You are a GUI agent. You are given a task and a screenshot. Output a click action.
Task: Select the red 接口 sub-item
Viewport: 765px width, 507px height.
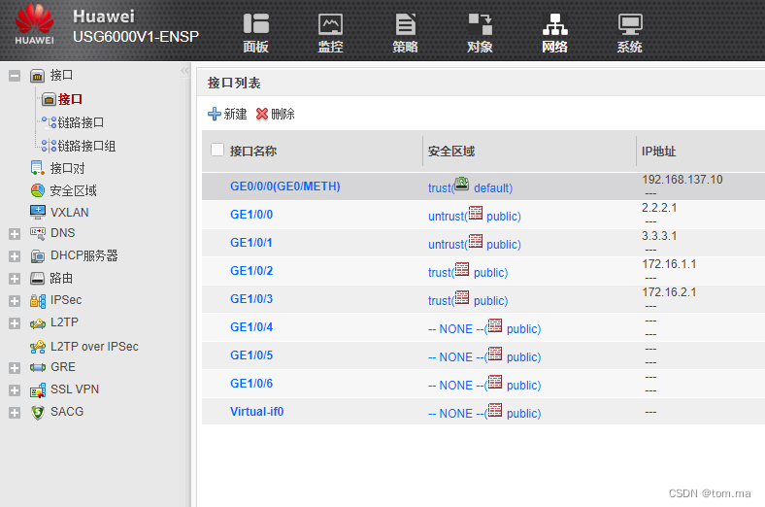[70, 99]
